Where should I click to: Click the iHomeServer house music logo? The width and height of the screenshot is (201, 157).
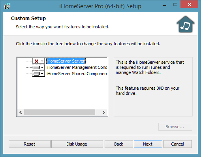coord(186,24)
